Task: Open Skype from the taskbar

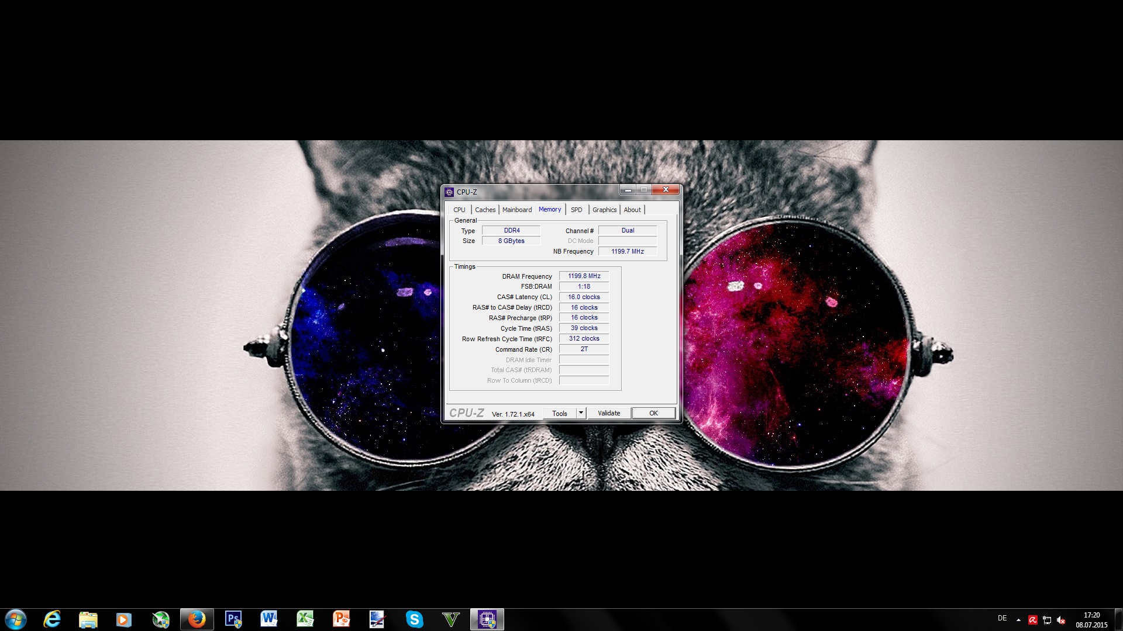Action: pos(414,619)
